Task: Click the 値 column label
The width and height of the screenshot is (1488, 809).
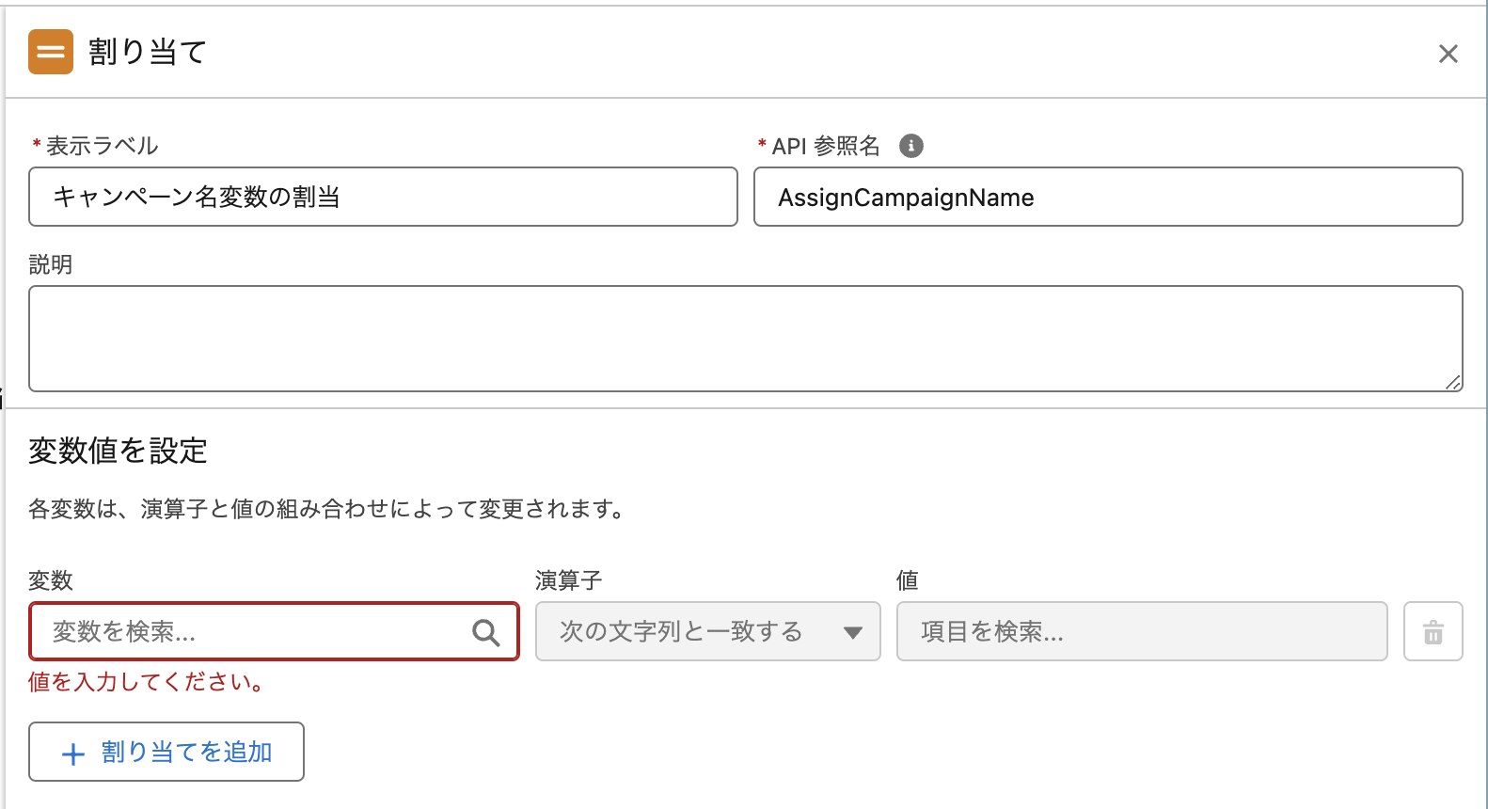Action: pyautogui.click(x=907, y=580)
